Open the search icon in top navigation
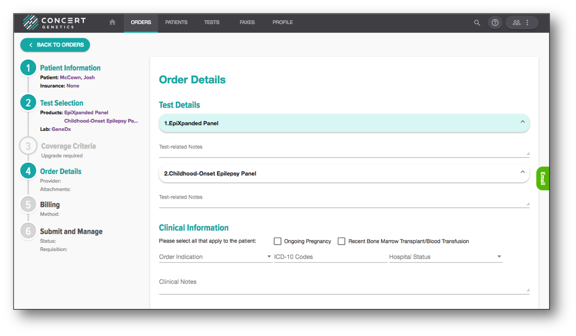The image size is (576, 336). (x=477, y=23)
